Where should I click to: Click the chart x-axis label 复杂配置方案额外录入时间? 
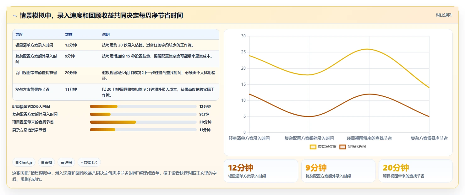point(309,138)
